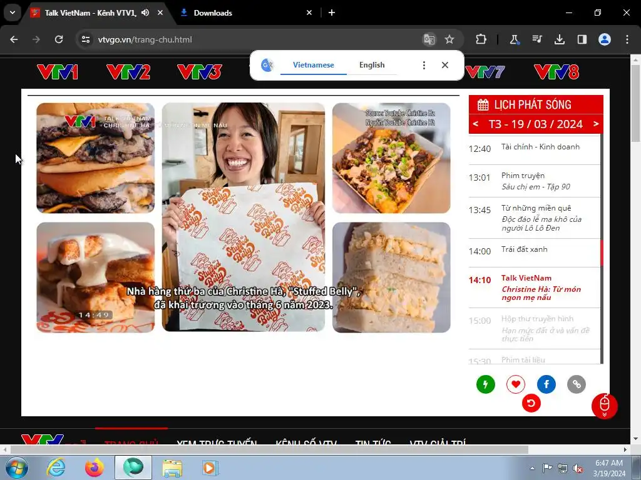Launch Firefox from the taskbar
The width and height of the screenshot is (641, 480).
(95, 467)
